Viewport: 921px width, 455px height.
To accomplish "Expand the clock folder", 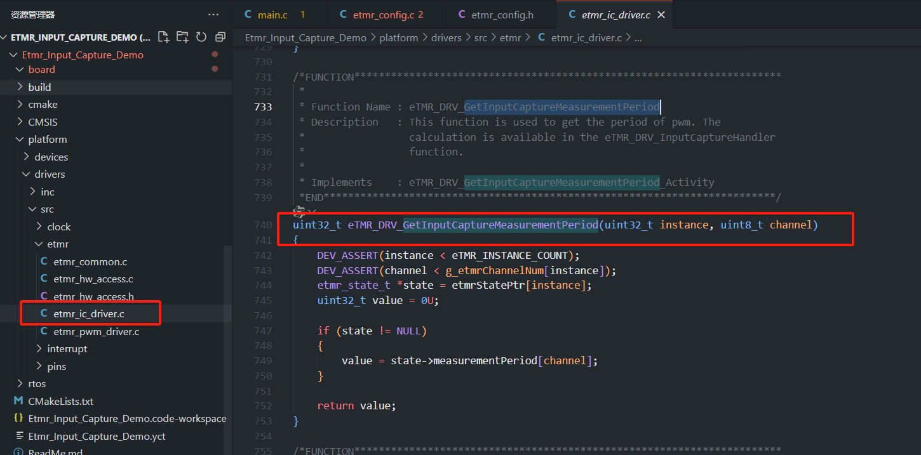I will [x=39, y=227].
